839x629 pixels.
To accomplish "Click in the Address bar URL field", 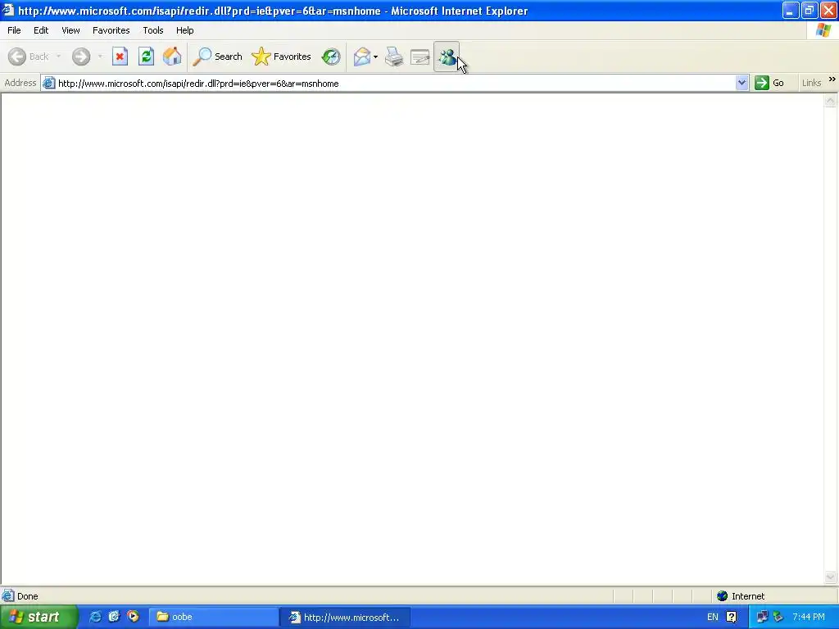I will (396, 84).
